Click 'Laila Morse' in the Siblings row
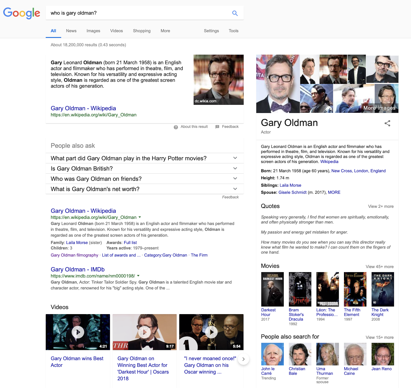411x388 pixels. click(x=290, y=185)
